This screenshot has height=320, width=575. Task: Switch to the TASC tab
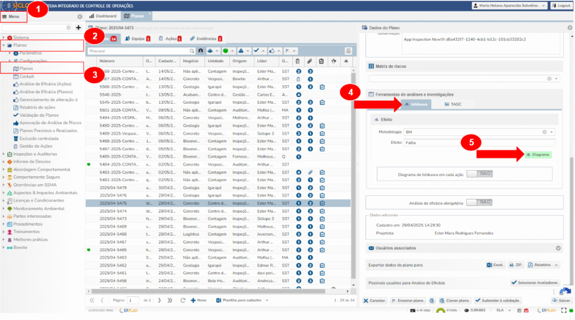pyautogui.click(x=453, y=104)
